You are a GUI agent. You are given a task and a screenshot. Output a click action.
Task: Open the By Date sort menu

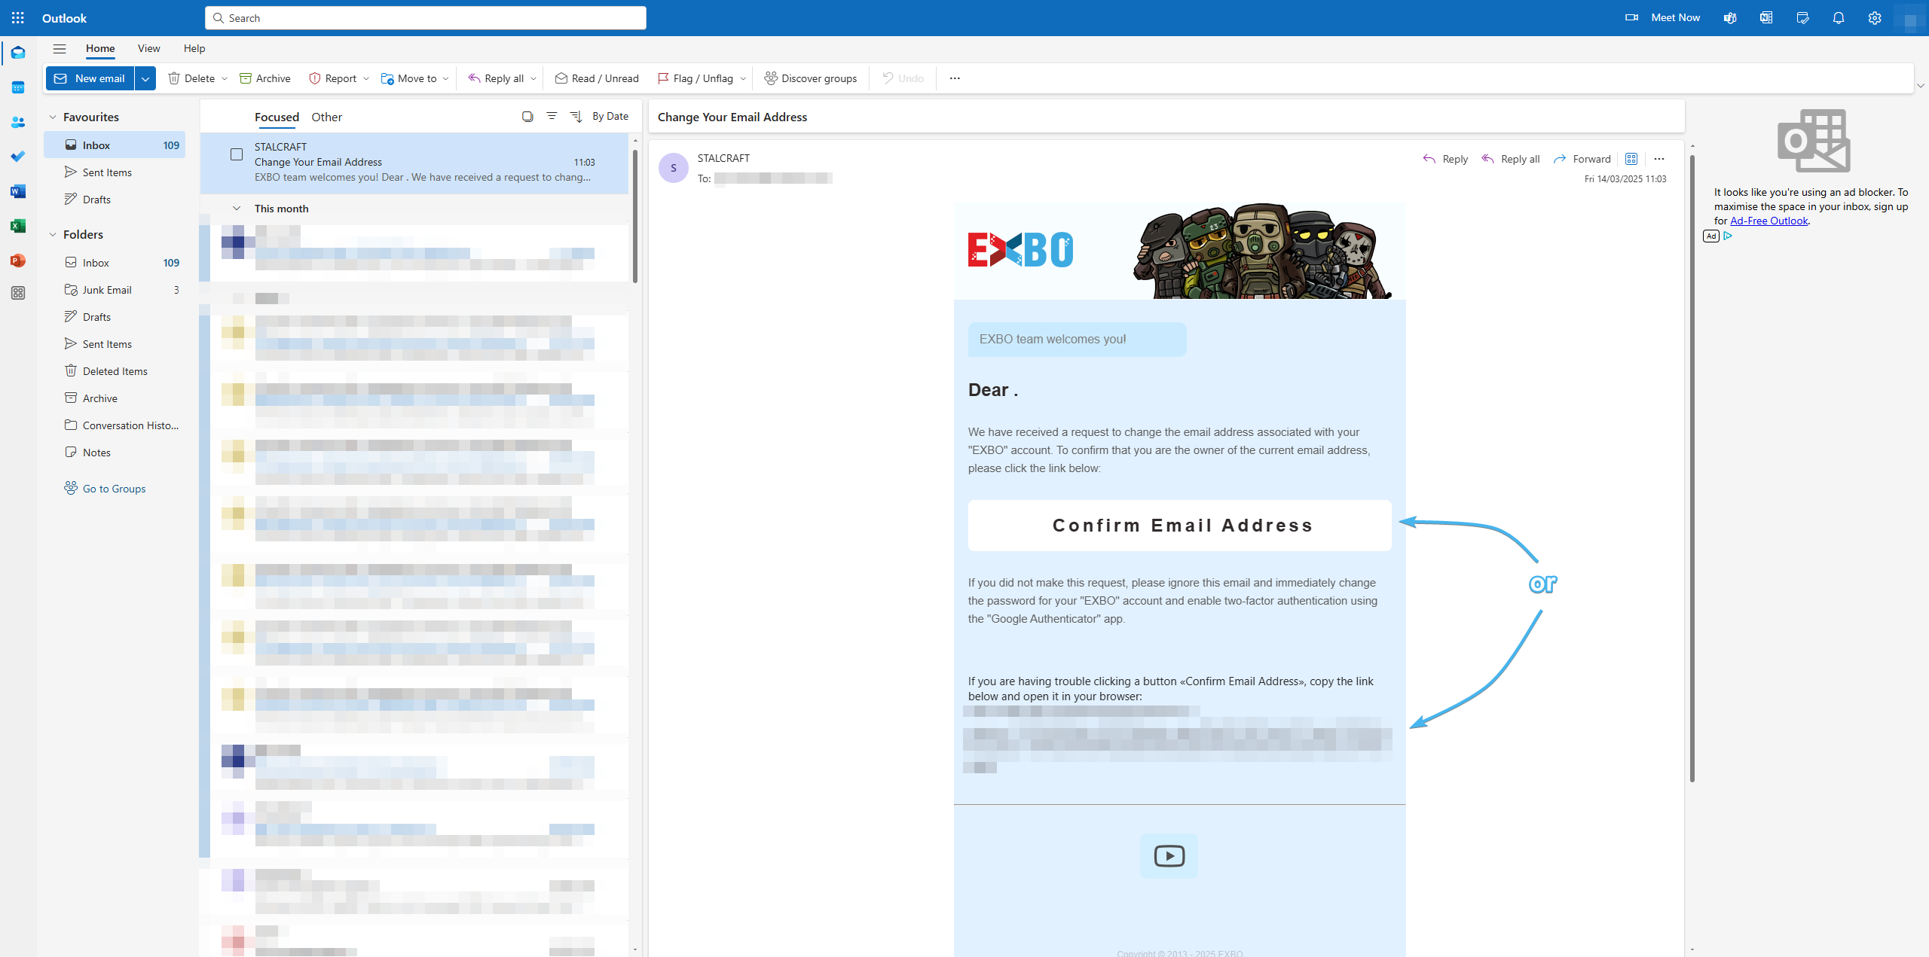click(x=610, y=117)
